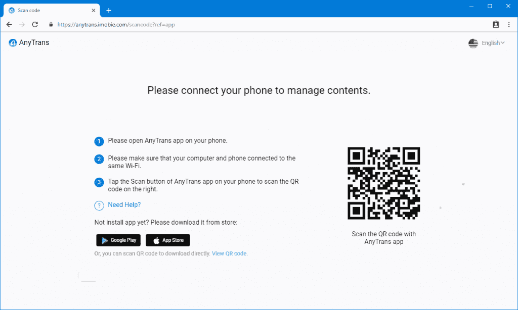Click the question mark help icon
The image size is (518, 310).
pyautogui.click(x=99, y=205)
